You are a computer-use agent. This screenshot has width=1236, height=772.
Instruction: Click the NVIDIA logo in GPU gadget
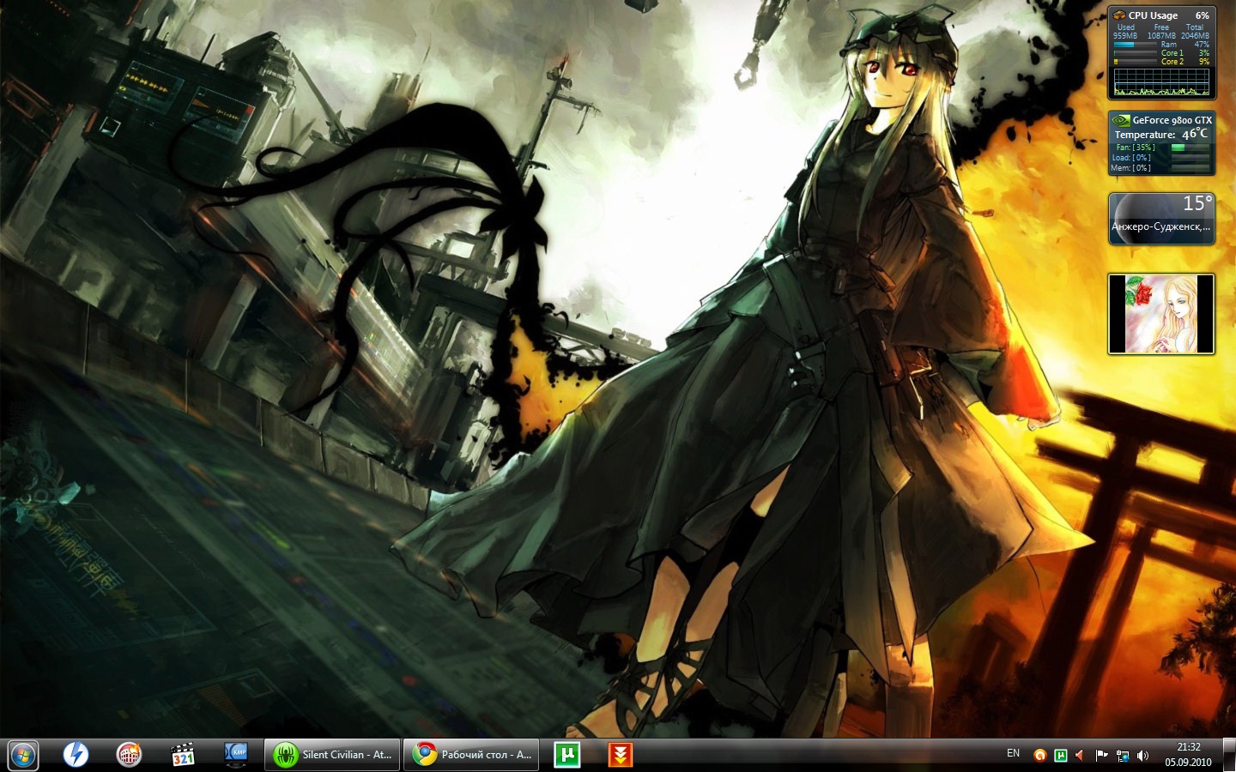pos(1121,120)
